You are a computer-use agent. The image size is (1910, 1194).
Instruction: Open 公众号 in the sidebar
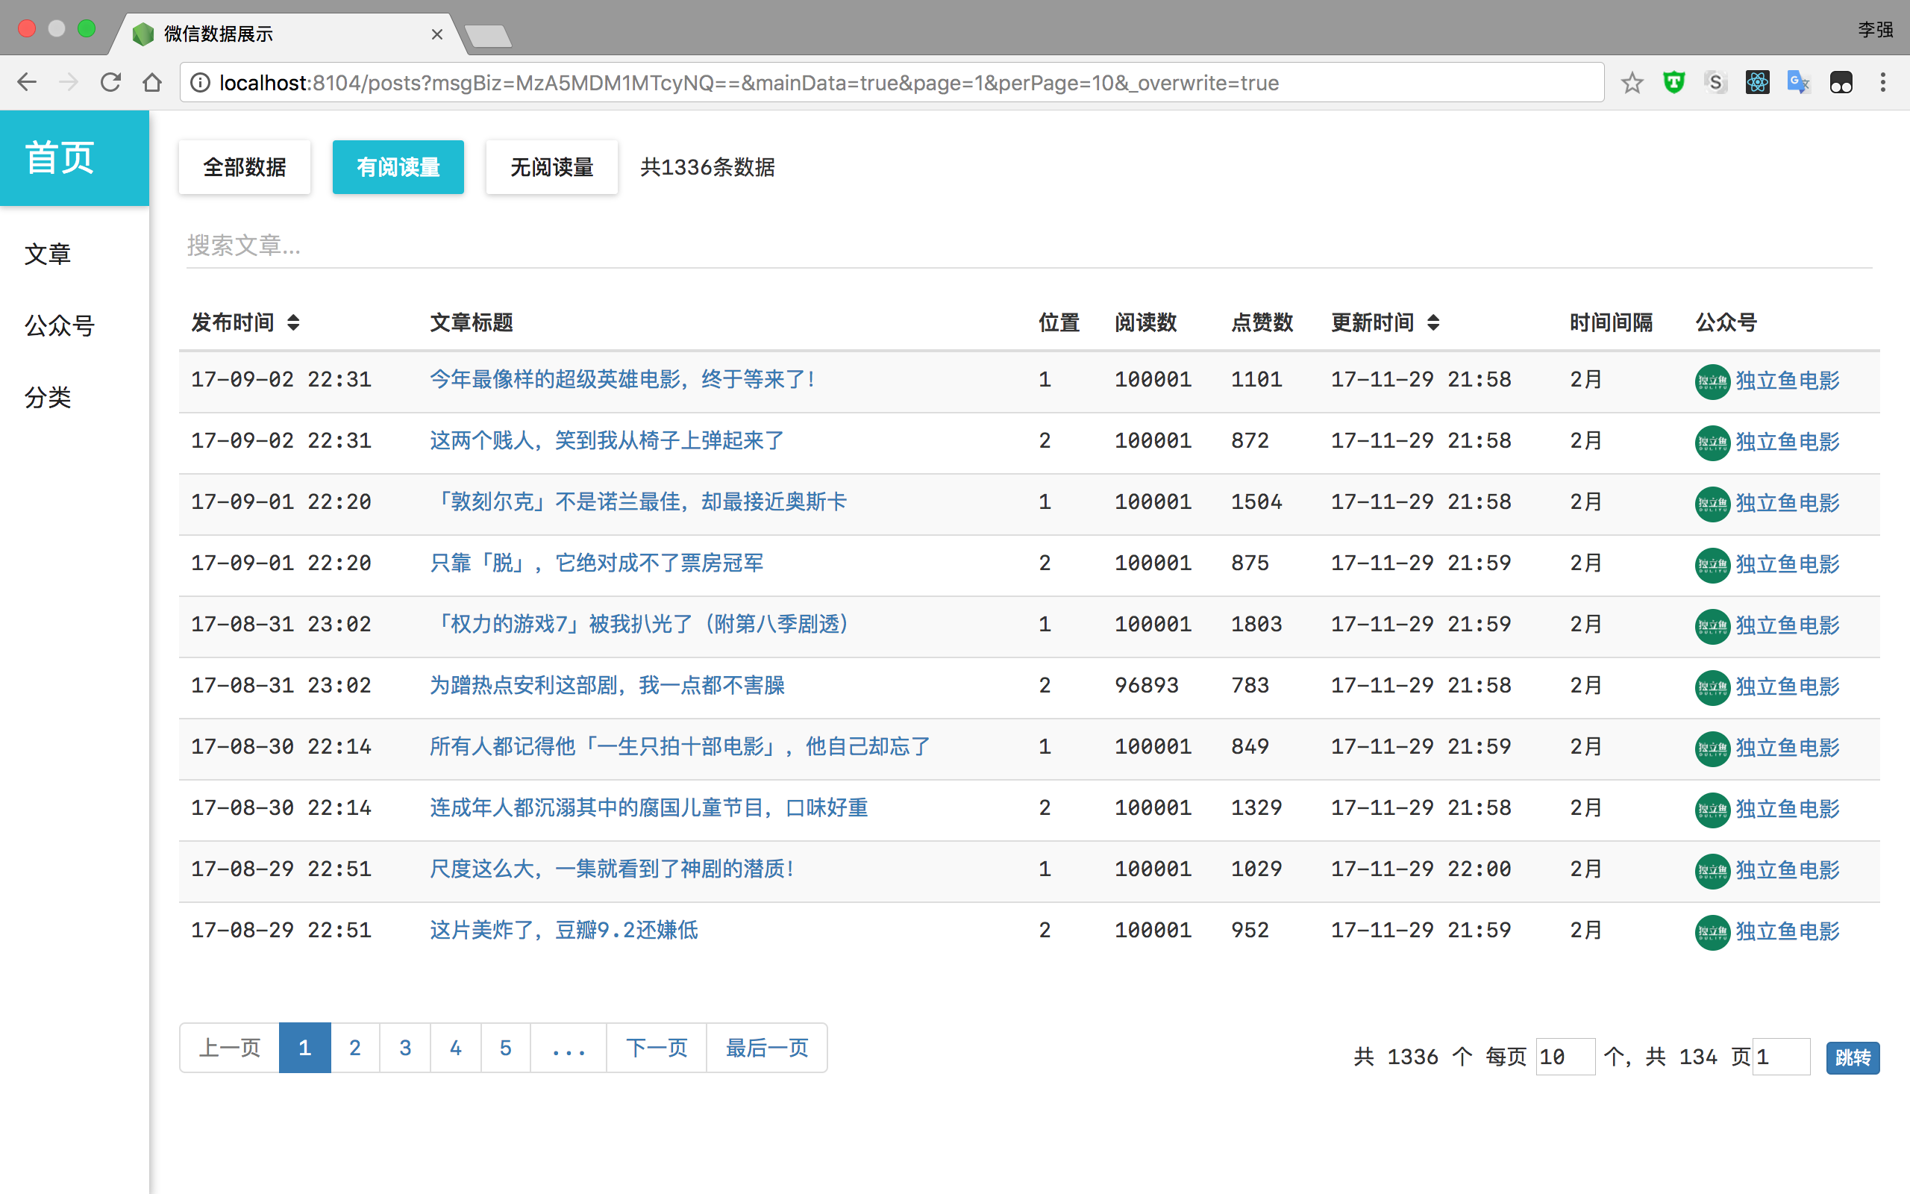coord(60,325)
